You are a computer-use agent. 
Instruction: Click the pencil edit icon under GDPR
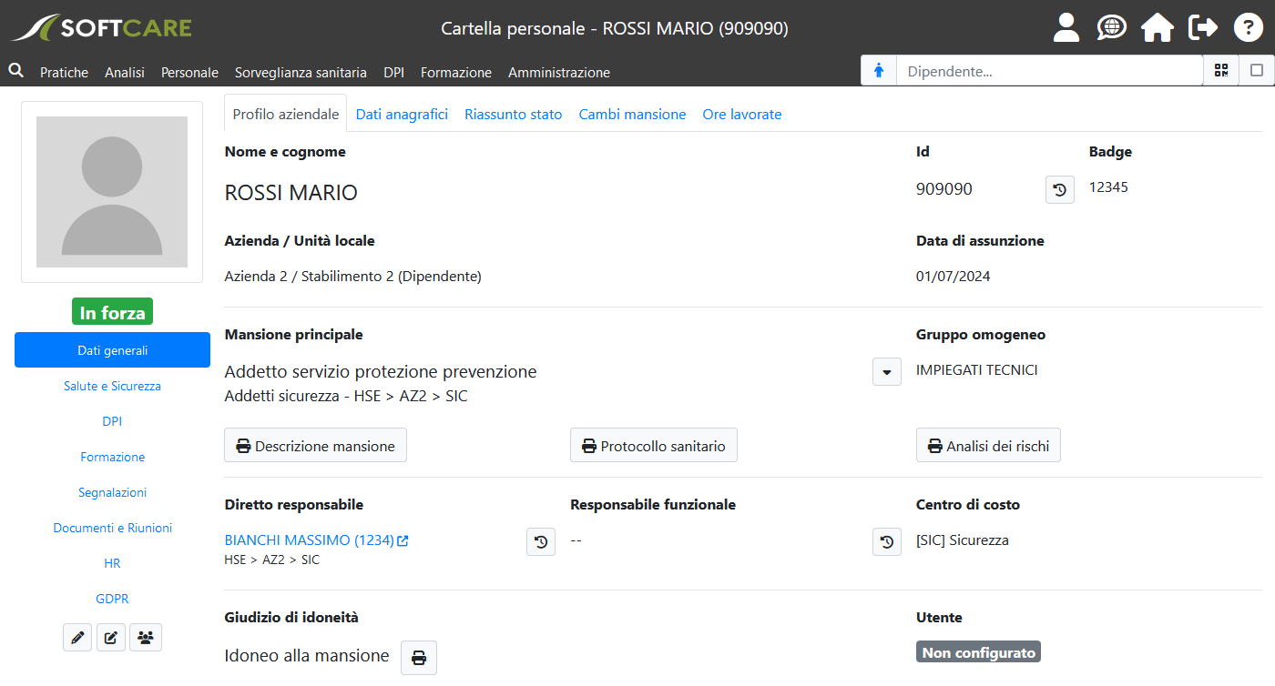pos(77,638)
